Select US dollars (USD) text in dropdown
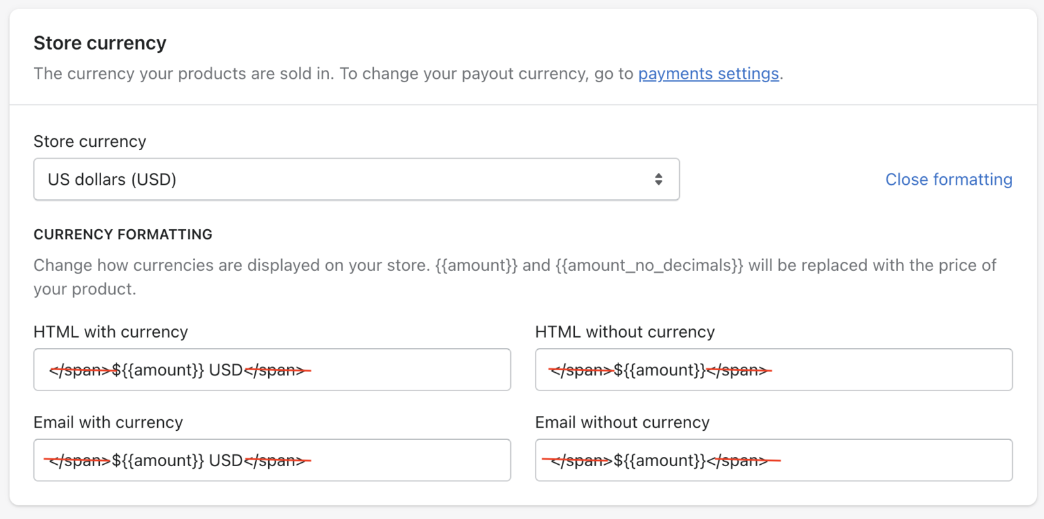 pos(112,180)
